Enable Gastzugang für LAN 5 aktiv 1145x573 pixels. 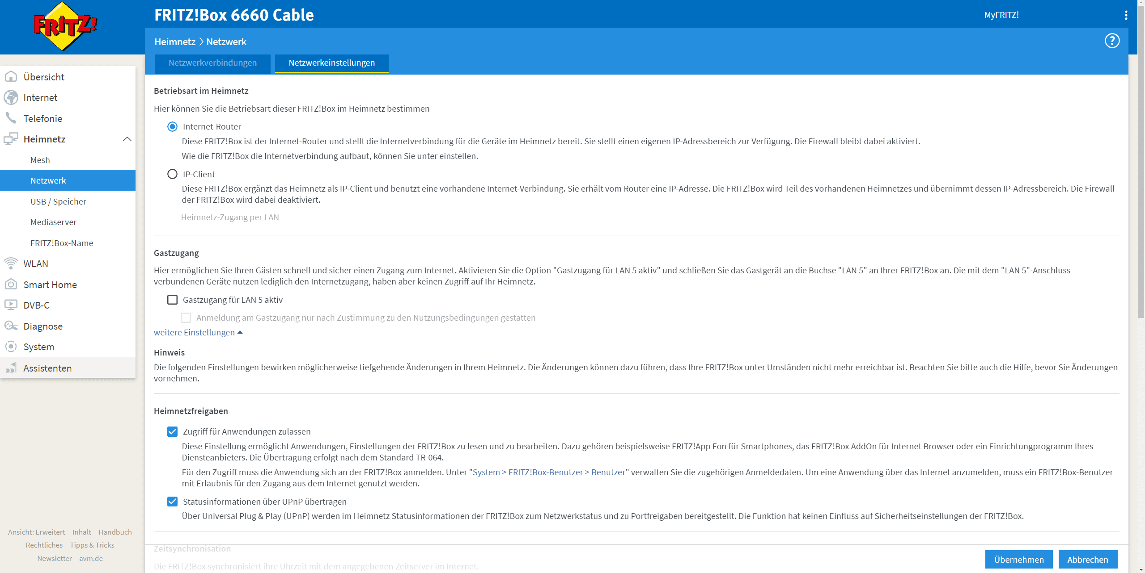tap(172, 300)
